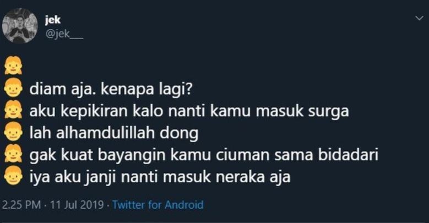Open the Twitter for Android source link
429x223 pixels.
point(158,205)
